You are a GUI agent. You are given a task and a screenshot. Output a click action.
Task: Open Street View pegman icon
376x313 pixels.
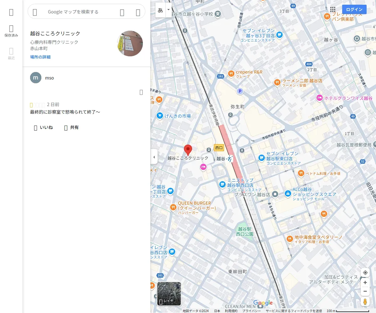point(365,302)
